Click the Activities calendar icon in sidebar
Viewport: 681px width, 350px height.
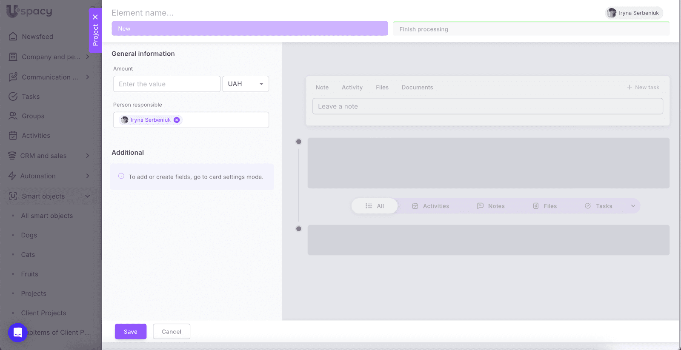[x=13, y=136]
